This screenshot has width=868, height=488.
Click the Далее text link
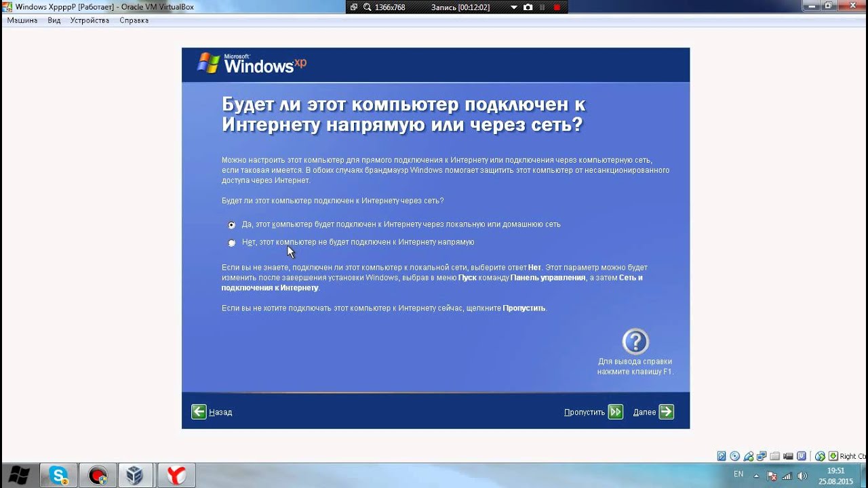point(644,412)
